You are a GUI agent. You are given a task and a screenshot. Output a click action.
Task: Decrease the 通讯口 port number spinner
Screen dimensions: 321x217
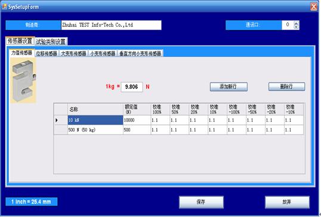(x=296, y=27)
